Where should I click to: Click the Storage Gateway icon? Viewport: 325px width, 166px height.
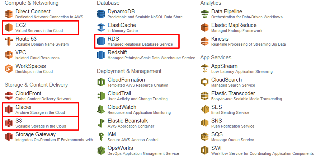point(9,137)
